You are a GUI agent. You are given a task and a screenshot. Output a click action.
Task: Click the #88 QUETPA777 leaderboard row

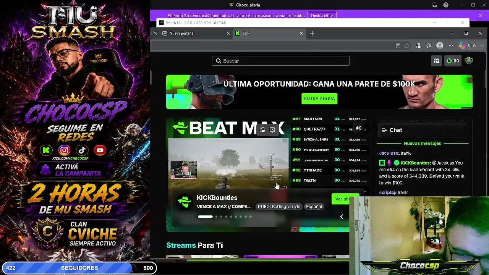click(330, 129)
